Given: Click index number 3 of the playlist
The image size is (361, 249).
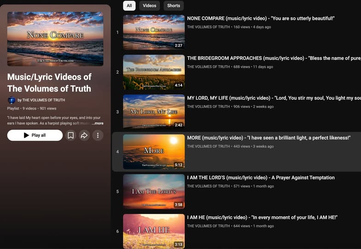Looking at the screenshot, I should click(117, 112).
